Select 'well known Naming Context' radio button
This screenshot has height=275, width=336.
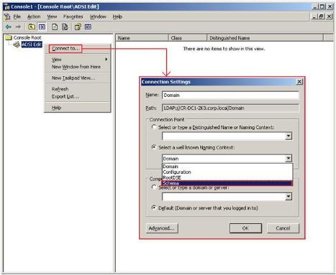click(154, 147)
